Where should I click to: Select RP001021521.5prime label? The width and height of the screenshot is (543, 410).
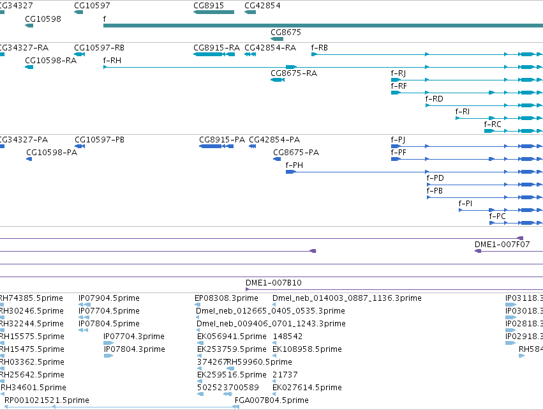(47, 400)
